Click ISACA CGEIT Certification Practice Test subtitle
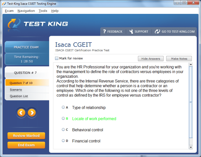201x157 pixels. point(82,50)
